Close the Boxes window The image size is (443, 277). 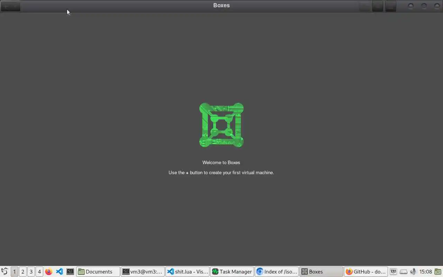click(x=437, y=6)
